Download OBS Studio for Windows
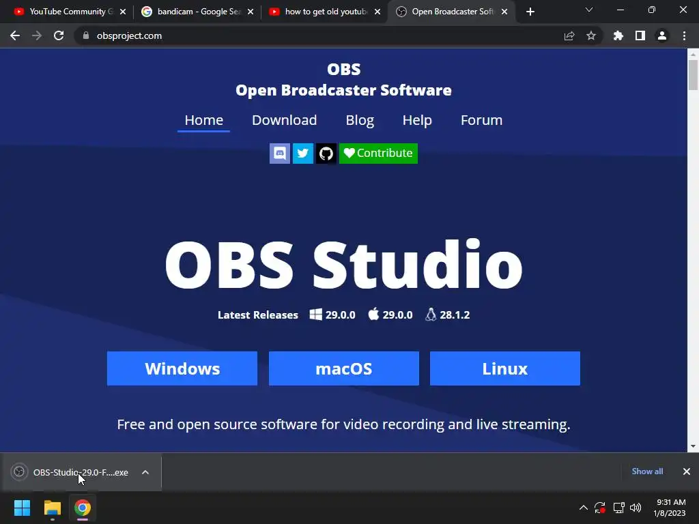Screen dimensions: 699x524 point(182,368)
